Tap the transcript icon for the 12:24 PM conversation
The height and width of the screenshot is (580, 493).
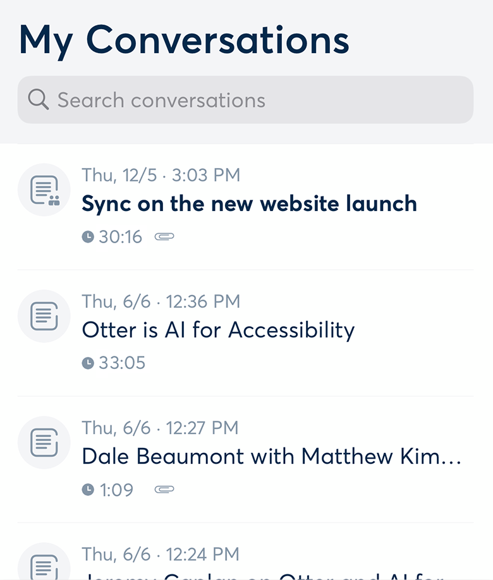click(x=44, y=565)
